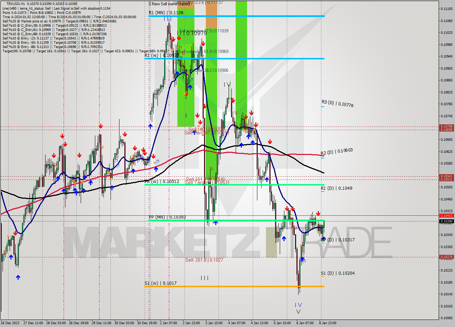
Task: Select the '6 Jan 23:00' time axis label
Action: click(328, 323)
